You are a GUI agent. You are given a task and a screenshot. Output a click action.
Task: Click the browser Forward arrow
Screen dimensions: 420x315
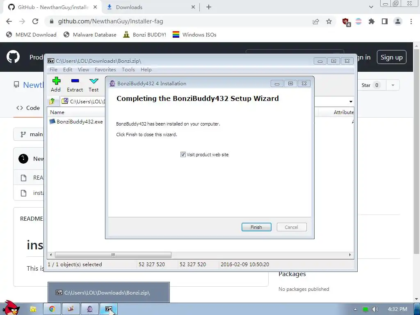click(x=22, y=21)
